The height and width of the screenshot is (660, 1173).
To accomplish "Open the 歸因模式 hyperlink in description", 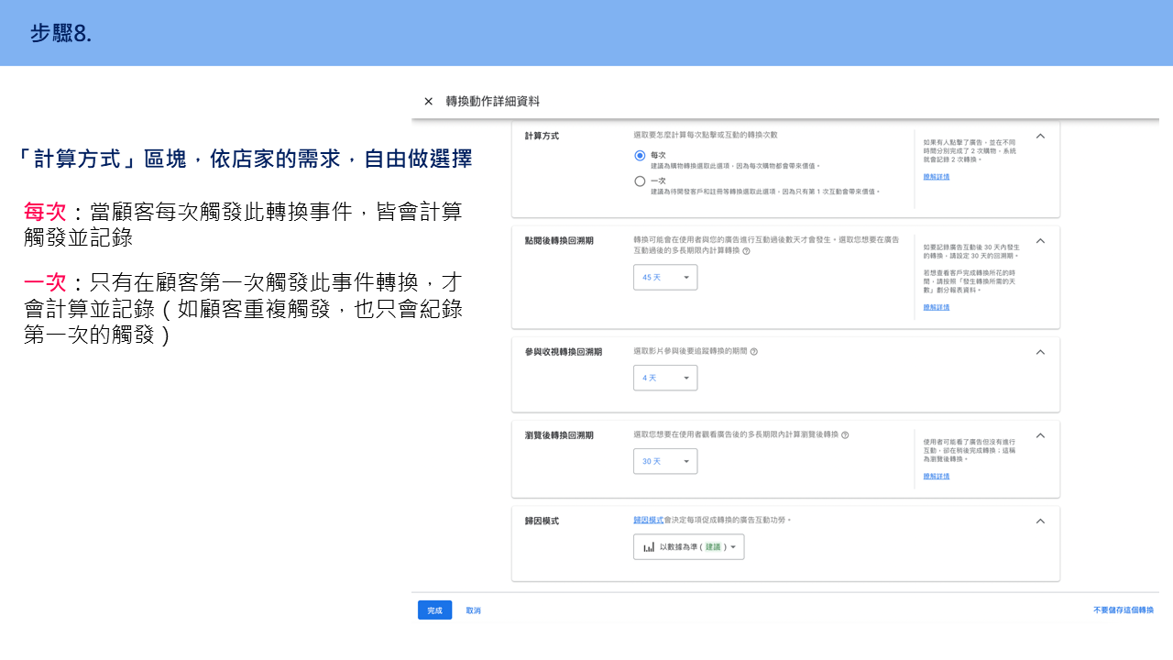I will point(648,520).
